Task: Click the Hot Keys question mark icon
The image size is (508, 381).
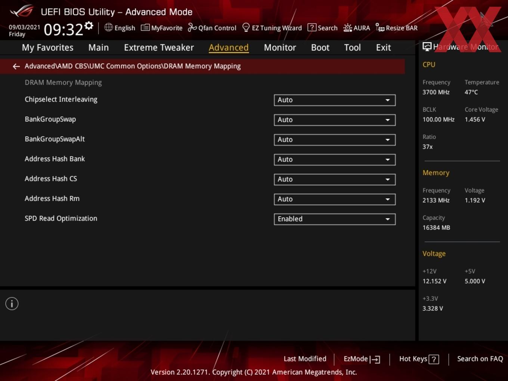Action: point(434,359)
